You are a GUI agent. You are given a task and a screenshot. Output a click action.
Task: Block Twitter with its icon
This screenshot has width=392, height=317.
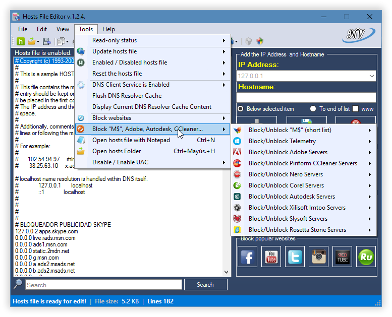(x=295, y=257)
